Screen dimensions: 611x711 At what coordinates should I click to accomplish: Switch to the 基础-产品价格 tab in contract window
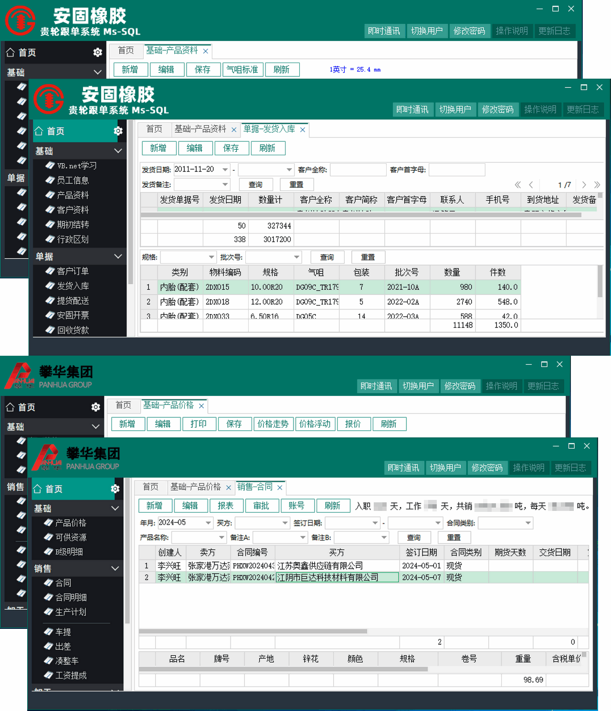196,487
